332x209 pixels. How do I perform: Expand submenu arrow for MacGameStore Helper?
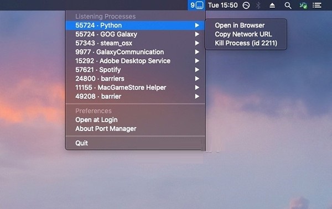pos(197,87)
